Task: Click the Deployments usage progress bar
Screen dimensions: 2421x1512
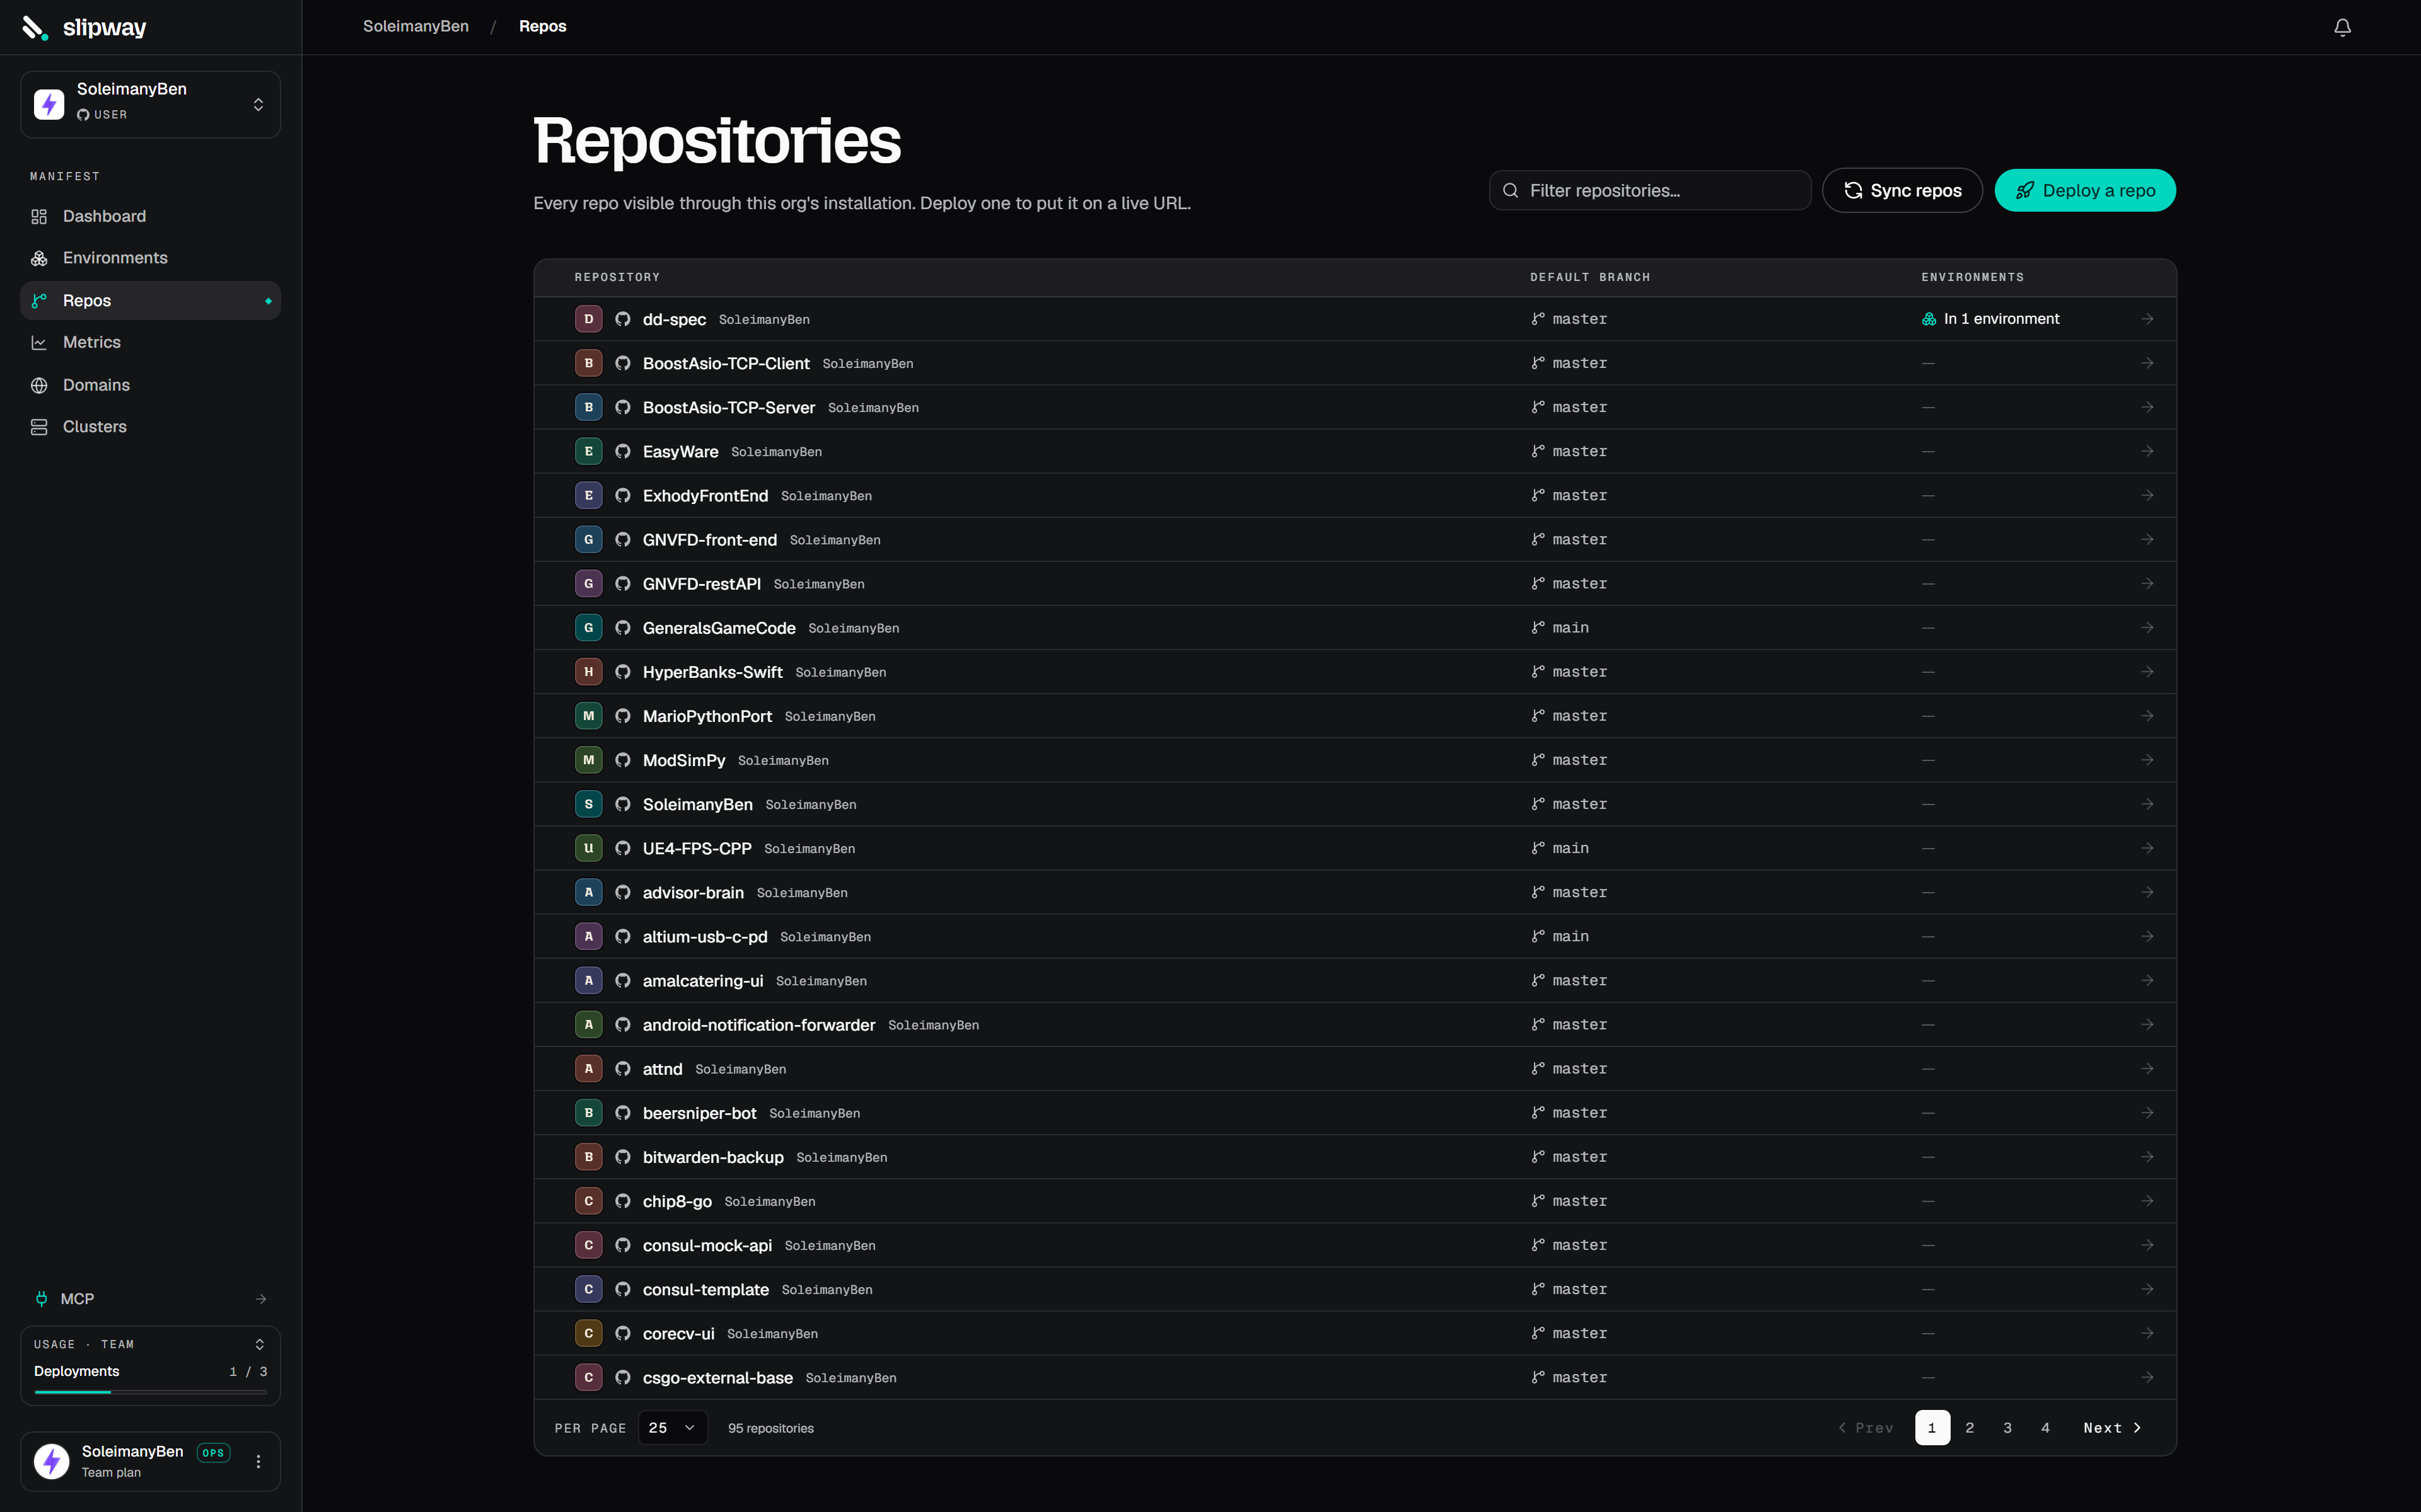Action: pyautogui.click(x=150, y=1392)
